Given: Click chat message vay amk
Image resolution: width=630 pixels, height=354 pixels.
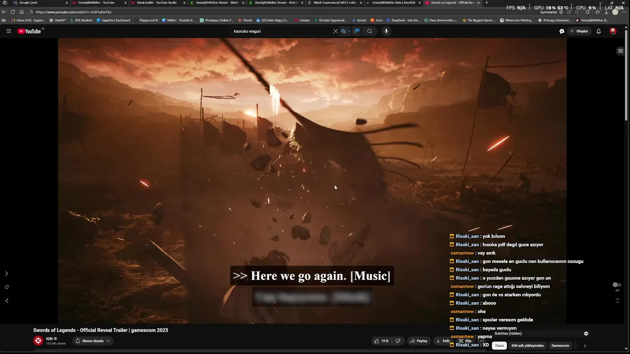Looking at the screenshot, I should pyautogui.click(x=486, y=253).
